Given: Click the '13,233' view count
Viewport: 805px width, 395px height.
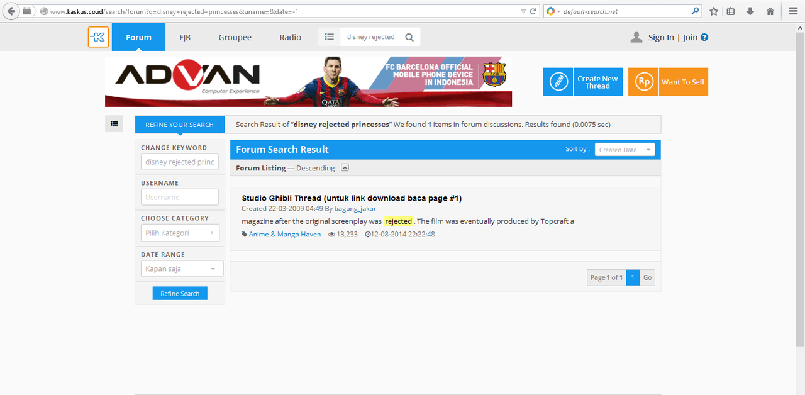Looking at the screenshot, I should point(347,234).
